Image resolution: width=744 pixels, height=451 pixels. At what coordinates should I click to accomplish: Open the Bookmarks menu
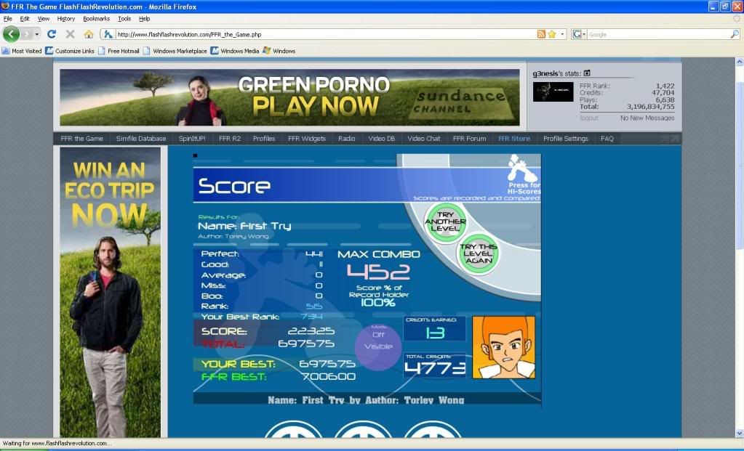coord(96,18)
